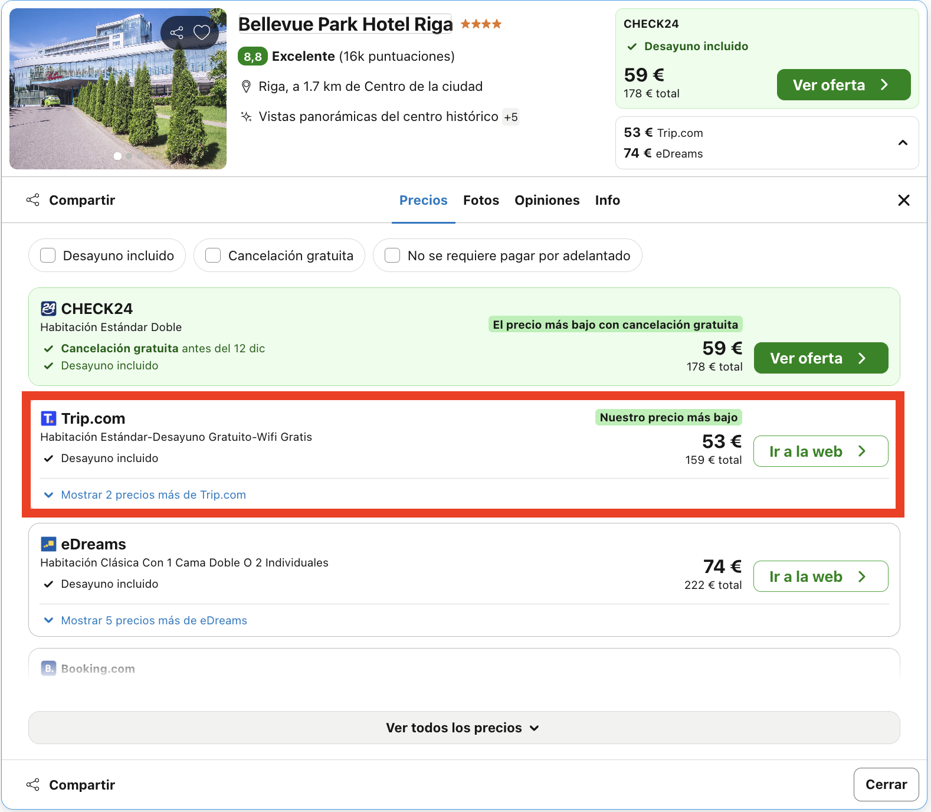This screenshot has height=812, width=931.
Task: Click the Booking.com logo icon
Action: click(x=48, y=669)
